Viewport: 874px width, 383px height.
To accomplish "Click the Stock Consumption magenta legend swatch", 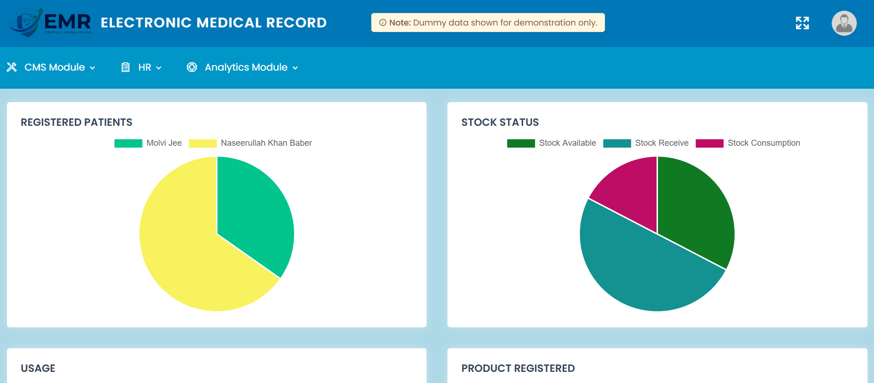I will [x=709, y=143].
